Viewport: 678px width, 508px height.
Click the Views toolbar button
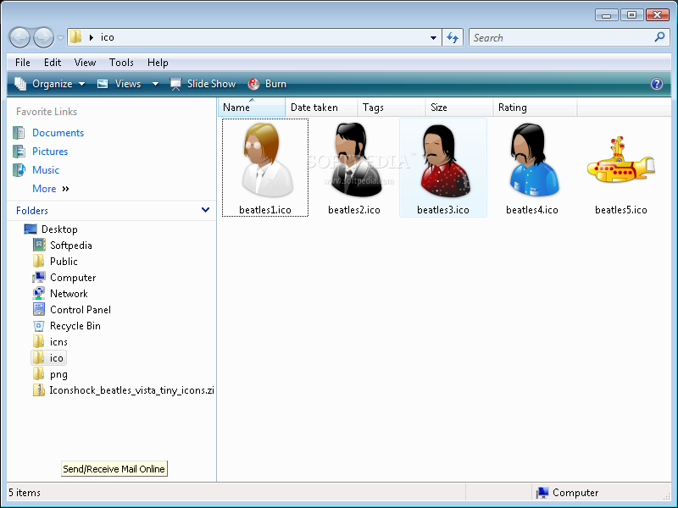click(120, 84)
